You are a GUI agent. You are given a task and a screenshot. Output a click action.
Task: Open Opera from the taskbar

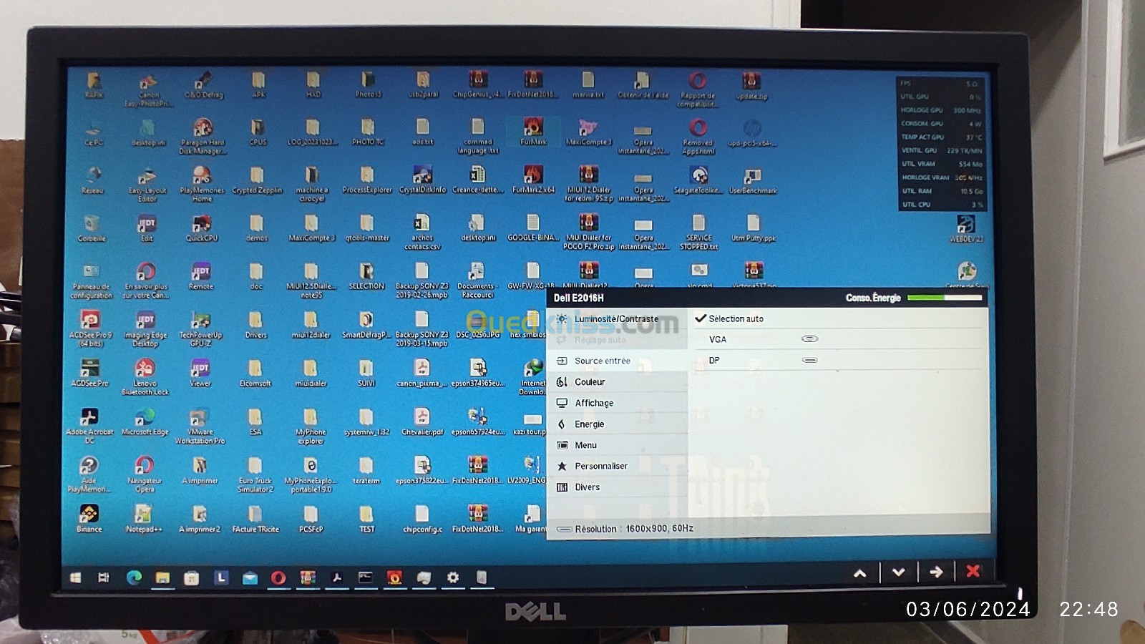pos(278,577)
